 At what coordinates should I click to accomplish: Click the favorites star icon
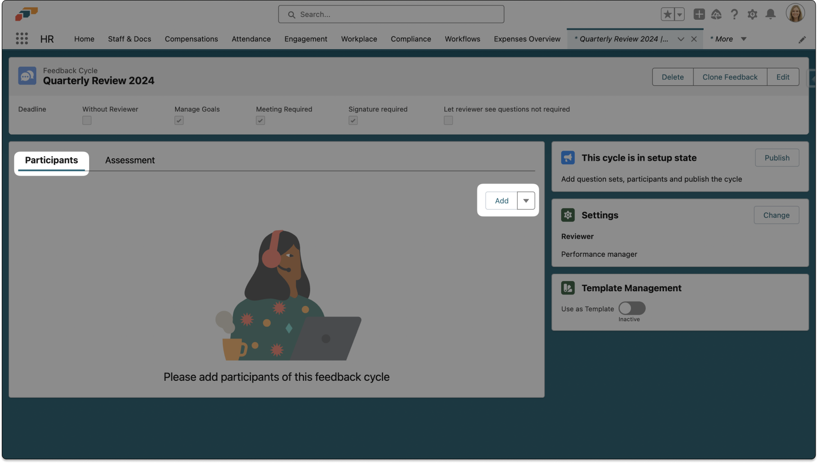[x=667, y=14]
